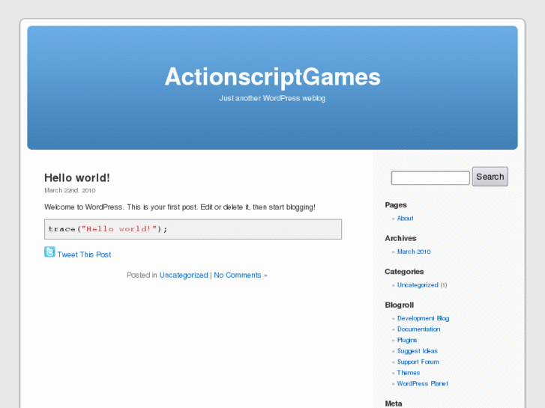Click the March 22nd, 2010 post date

70,190
